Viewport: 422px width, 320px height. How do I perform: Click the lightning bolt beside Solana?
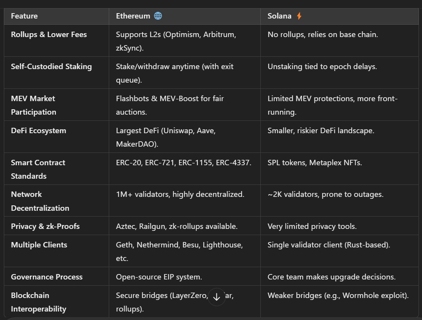(299, 16)
